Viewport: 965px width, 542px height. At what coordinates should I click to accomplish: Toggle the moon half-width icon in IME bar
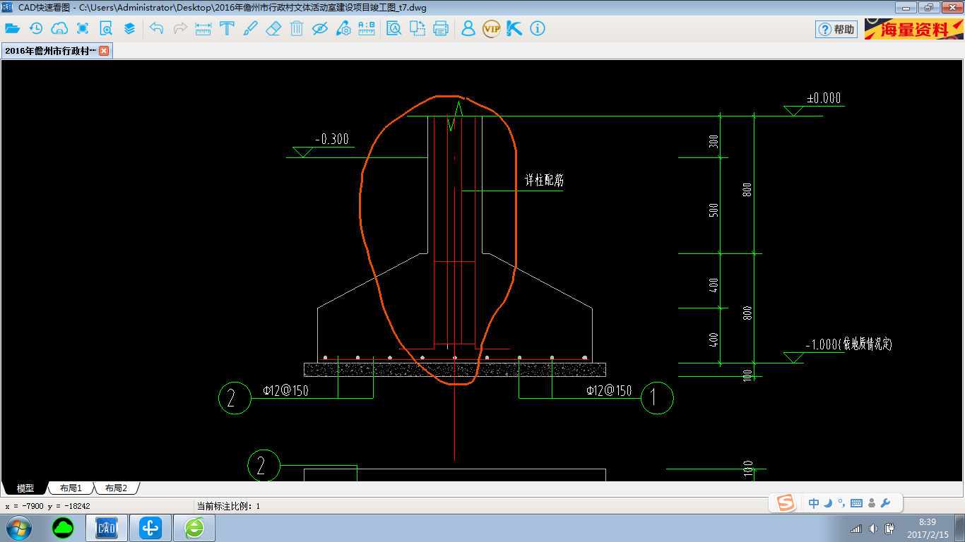pyautogui.click(x=828, y=503)
